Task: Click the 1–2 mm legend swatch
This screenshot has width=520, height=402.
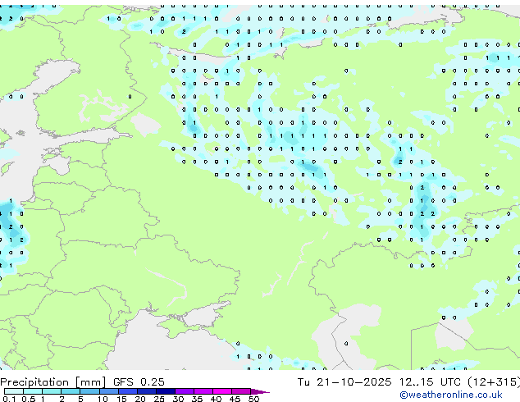Action: 52,391
